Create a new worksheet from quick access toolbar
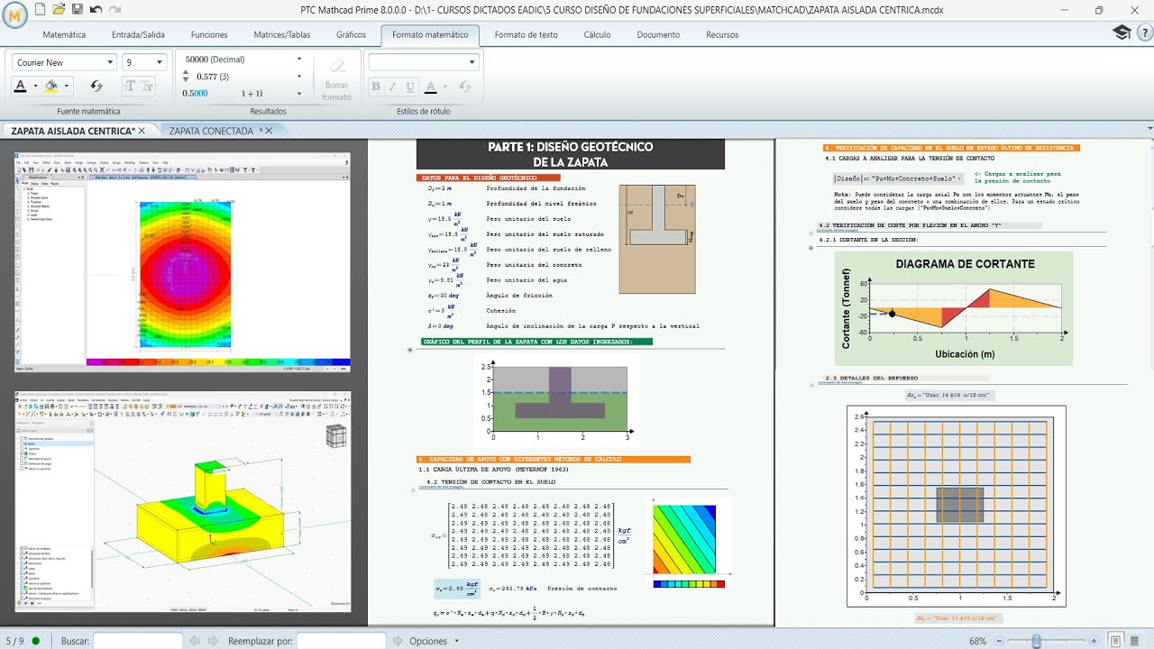 point(41,9)
